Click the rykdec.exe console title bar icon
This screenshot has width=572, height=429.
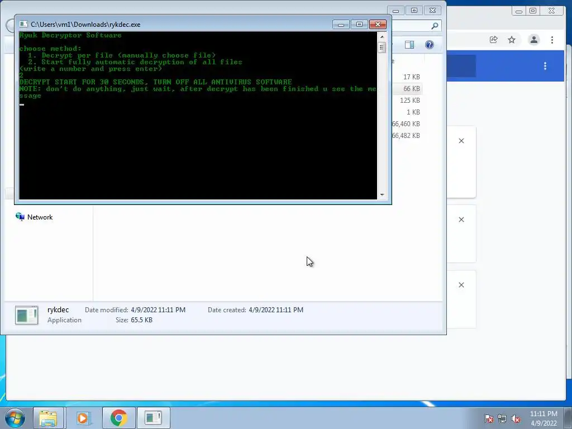pyautogui.click(x=23, y=24)
